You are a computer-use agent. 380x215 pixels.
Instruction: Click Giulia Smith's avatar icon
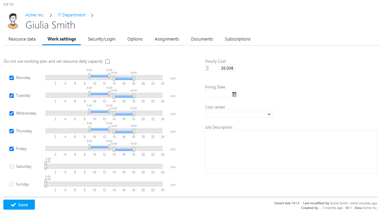coord(13,21)
